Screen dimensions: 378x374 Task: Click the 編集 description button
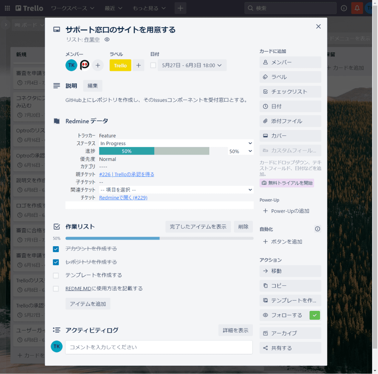click(x=93, y=86)
